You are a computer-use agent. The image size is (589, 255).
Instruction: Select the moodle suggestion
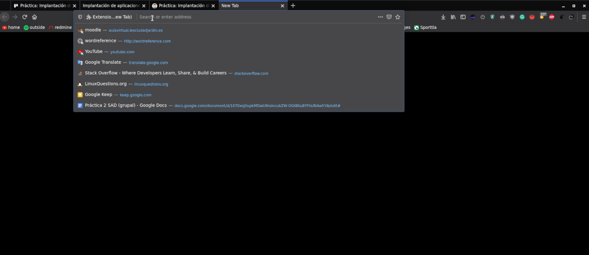(239, 30)
